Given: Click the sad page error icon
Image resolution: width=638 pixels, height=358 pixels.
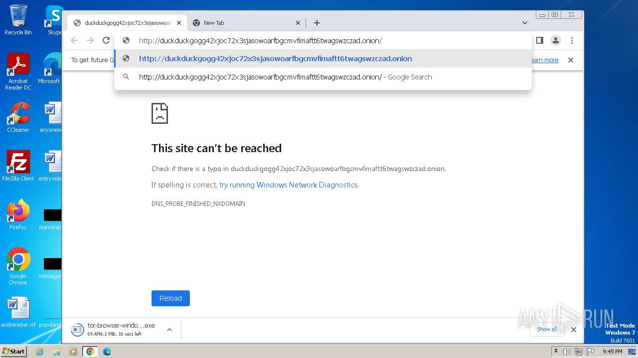Looking at the screenshot, I should [x=159, y=113].
